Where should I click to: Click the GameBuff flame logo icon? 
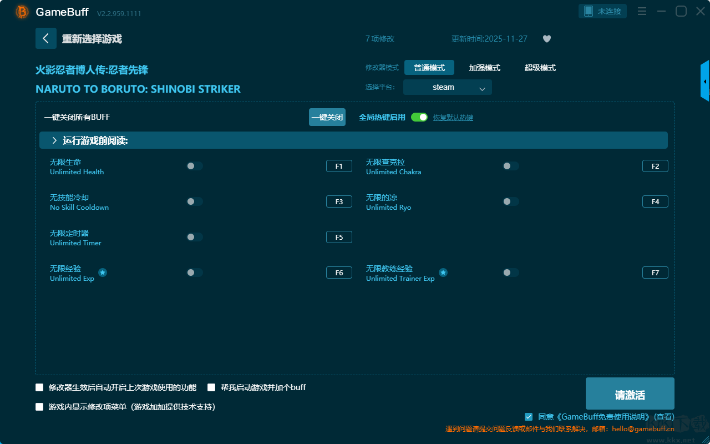22,12
